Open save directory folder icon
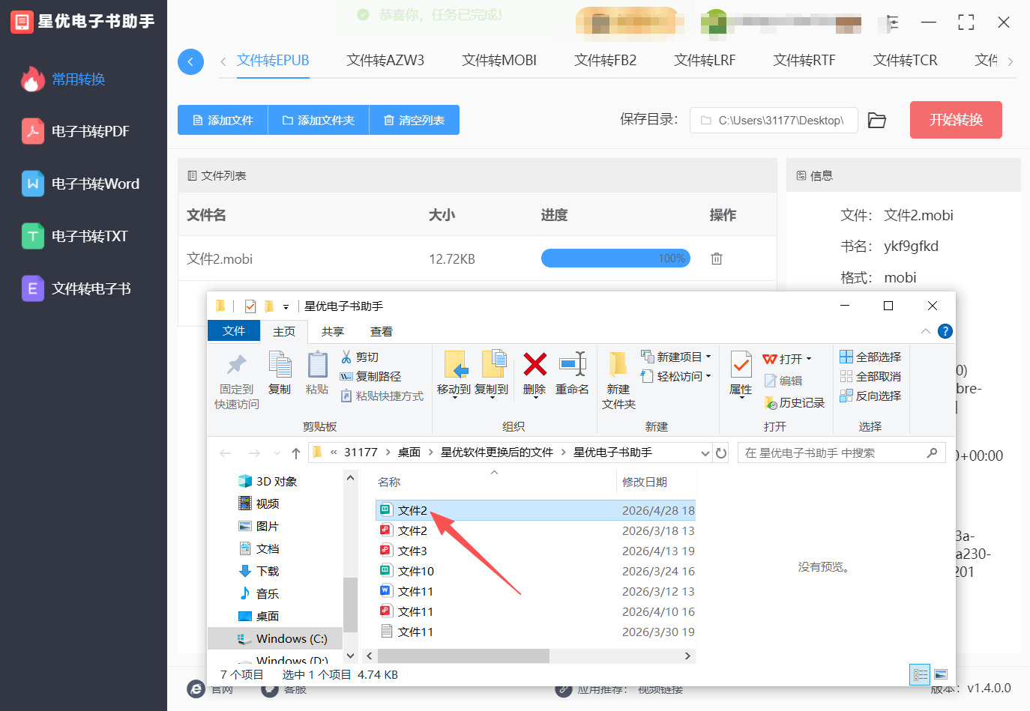Viewport: 1030px width, 711px height. (x=877, y=120)
